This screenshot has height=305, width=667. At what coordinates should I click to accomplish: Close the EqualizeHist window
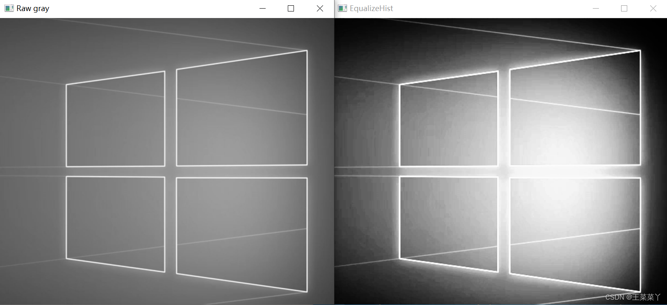653,8
